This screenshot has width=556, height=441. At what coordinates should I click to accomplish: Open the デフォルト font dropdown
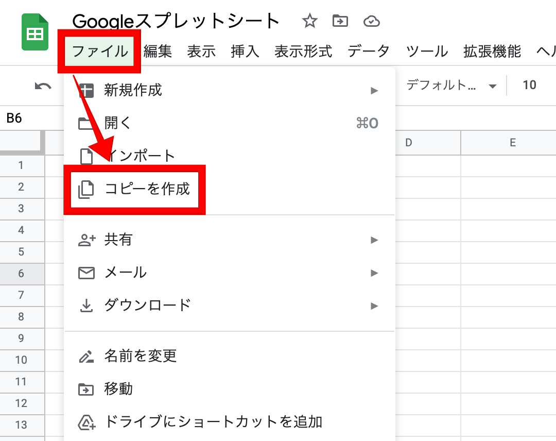(x=451, y=85)
